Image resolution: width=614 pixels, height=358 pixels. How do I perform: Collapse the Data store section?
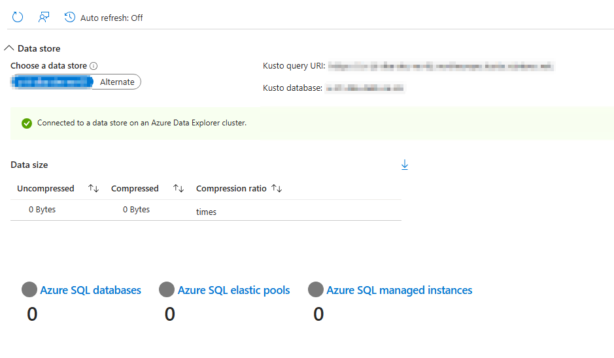(x=9, y=48)
